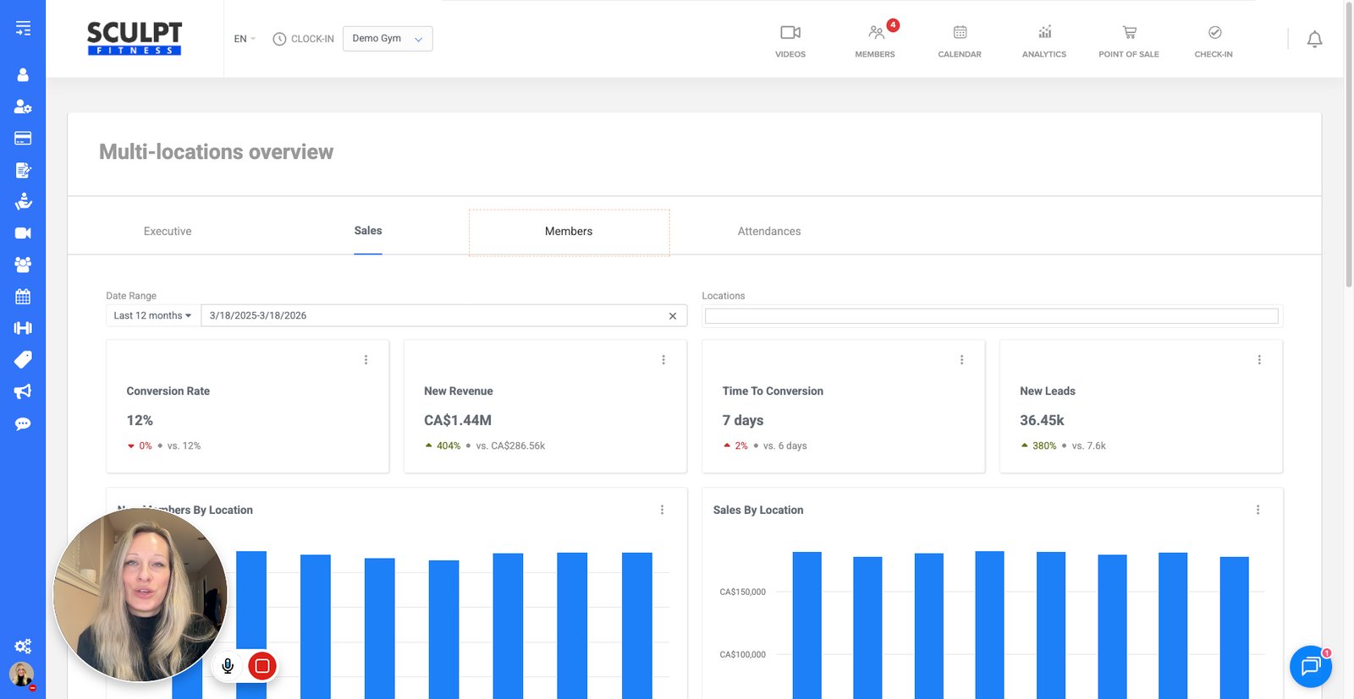Open the settings gears sidebar icon
Viewport: 1354px width, 699px height.
(x=23, y=646)
